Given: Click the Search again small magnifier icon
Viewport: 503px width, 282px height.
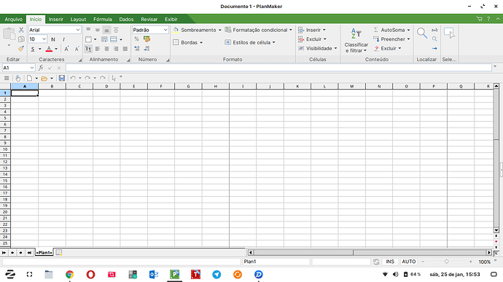Looking at the screenshot, I should (434, 39).
